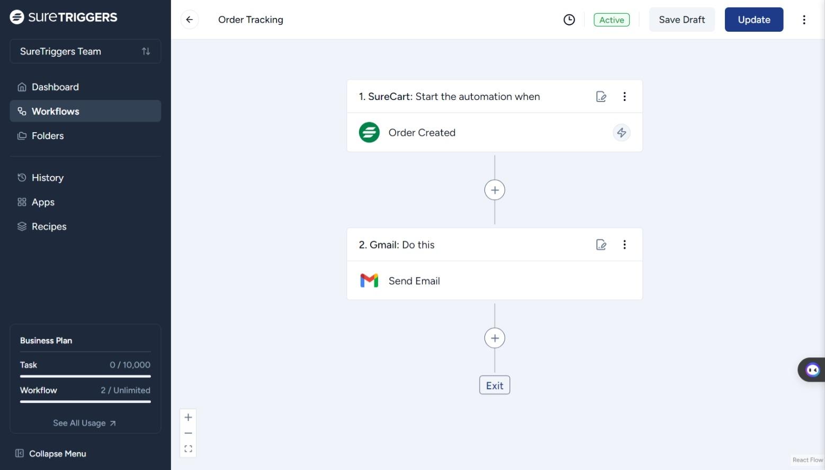Select Folders from the sidebar menu
This screenshot has width=825, height=470.
(x=48, y=136)
